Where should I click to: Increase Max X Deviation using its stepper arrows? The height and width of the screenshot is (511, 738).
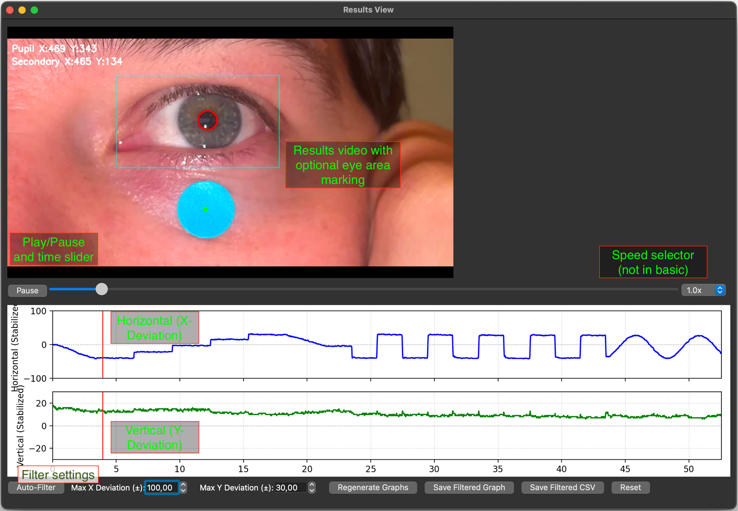pyautogui.click(x=183, y=485)
